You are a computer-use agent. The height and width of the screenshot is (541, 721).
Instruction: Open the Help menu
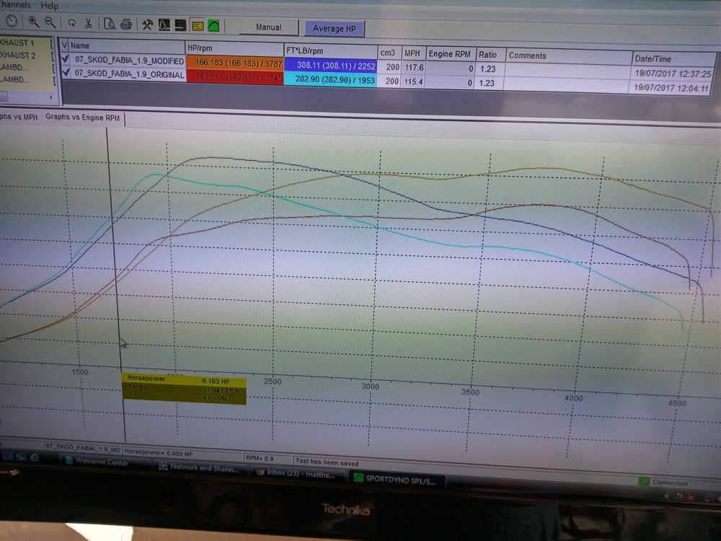point(49,6)
